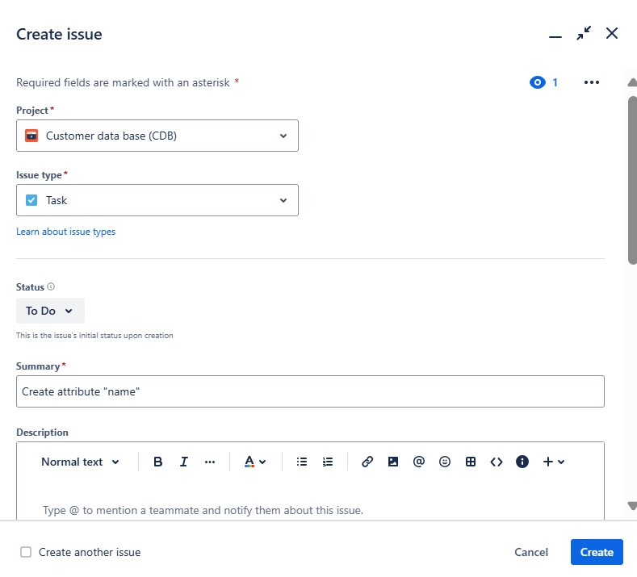Insert a numbered list in description

coord(328,462)
